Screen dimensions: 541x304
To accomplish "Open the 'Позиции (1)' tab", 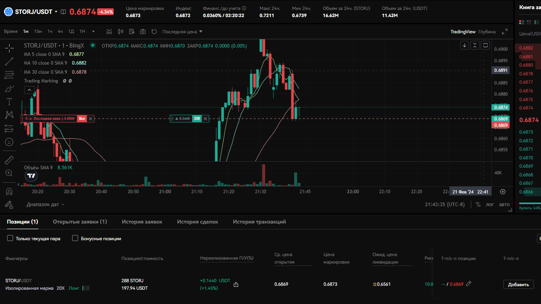I will pos(23,222).
